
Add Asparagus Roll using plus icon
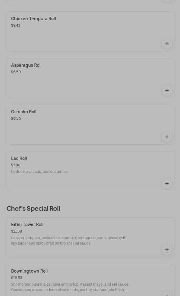[x=167, y=90]
